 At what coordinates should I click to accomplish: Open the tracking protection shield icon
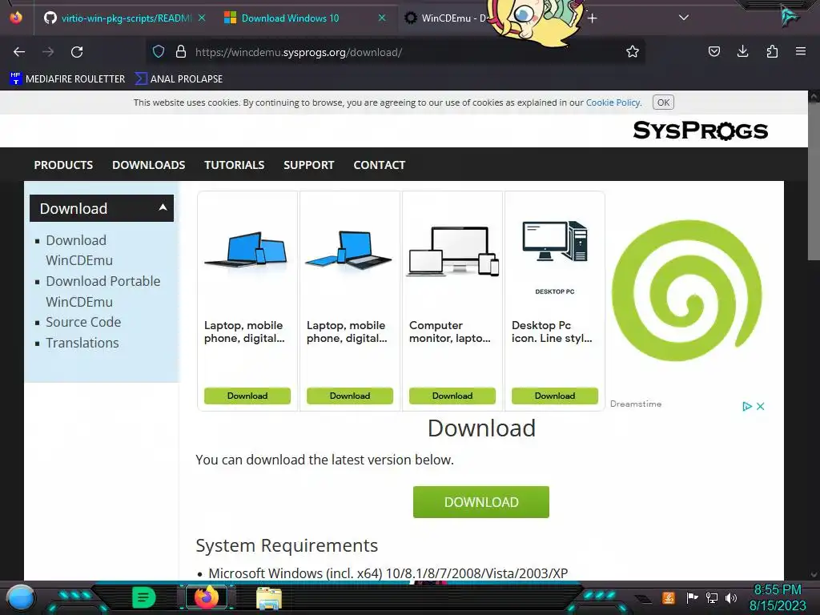pos(159,52)
